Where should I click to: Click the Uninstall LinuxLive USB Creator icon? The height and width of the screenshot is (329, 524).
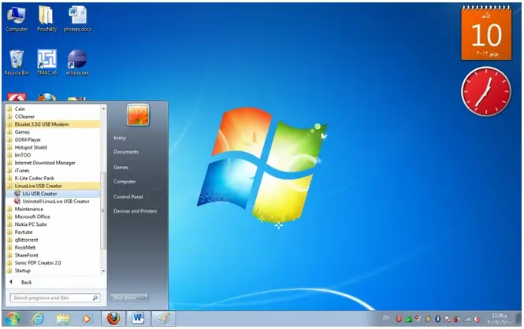pyautogui.click(x=17, y=201)
